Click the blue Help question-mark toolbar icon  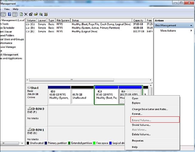10,14
